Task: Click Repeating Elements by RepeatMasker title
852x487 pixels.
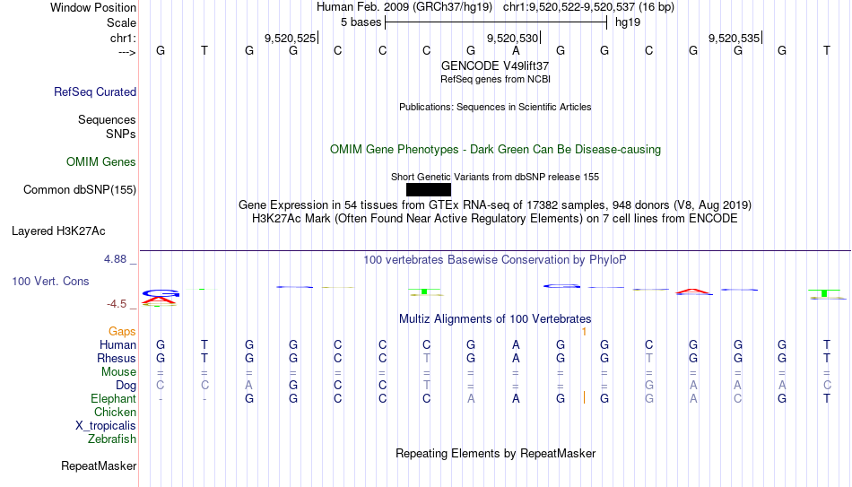Action: 496,453
